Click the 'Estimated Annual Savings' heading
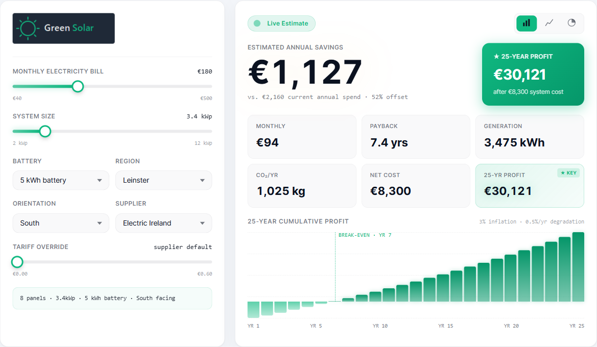Screen dimensions: 597x347 pyautogui.click(x=296, y=47)
